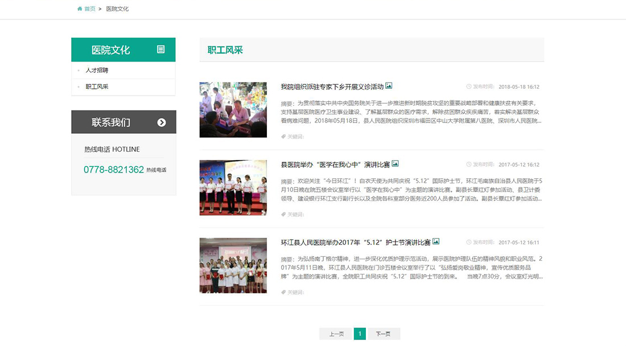Click the thumbnail of the 护士节演讲比赛 article
Screen dimensions: 626x352
click(233, 265)
